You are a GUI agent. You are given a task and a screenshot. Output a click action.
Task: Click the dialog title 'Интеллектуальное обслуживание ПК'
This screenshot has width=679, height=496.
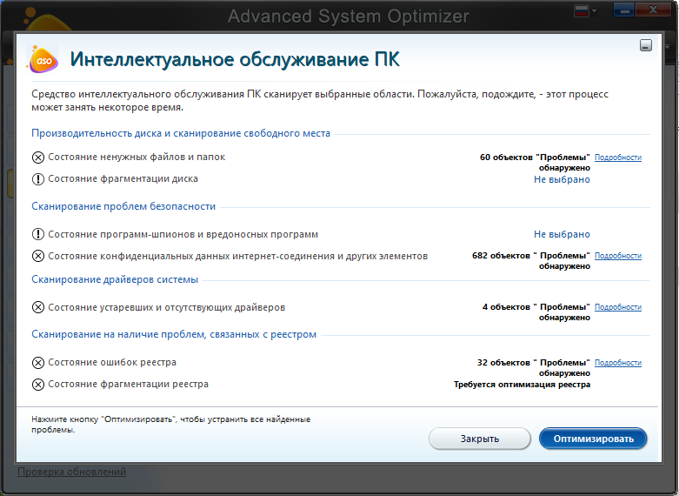235,59
